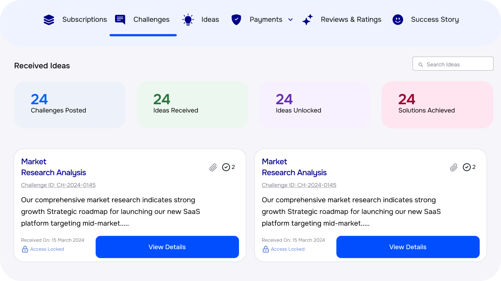501x281 pixels.
Task: Click the Success Story smiley icon
Action: tap(398, 20)
